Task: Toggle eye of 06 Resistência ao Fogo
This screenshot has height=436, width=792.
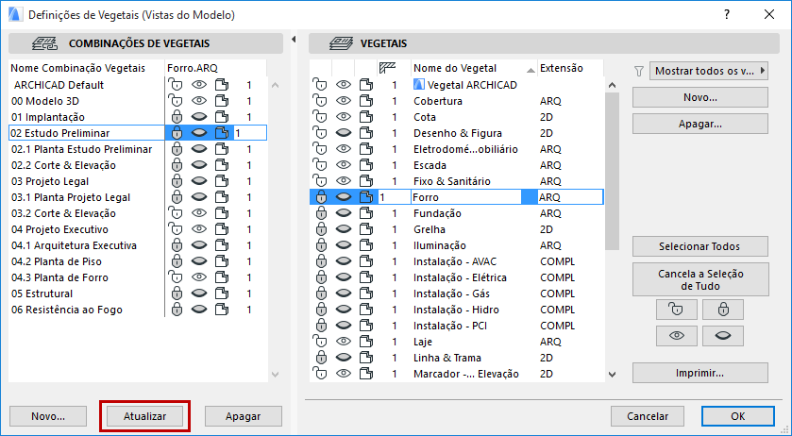Action: tap(199, 310)
